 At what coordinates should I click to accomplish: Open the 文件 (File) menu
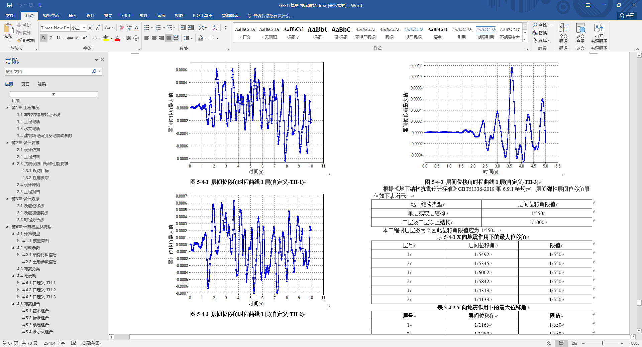(x=10, y=15)
